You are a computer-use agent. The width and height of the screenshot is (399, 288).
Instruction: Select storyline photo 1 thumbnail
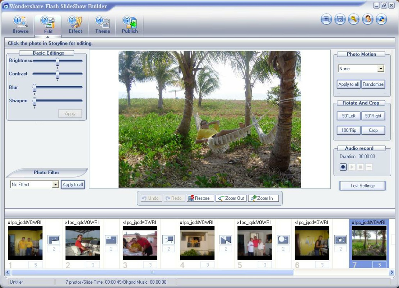pos(25,243)
